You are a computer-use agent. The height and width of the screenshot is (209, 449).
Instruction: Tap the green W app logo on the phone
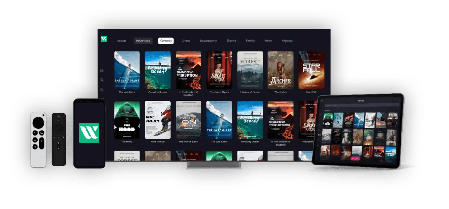[x=89, y=133]
